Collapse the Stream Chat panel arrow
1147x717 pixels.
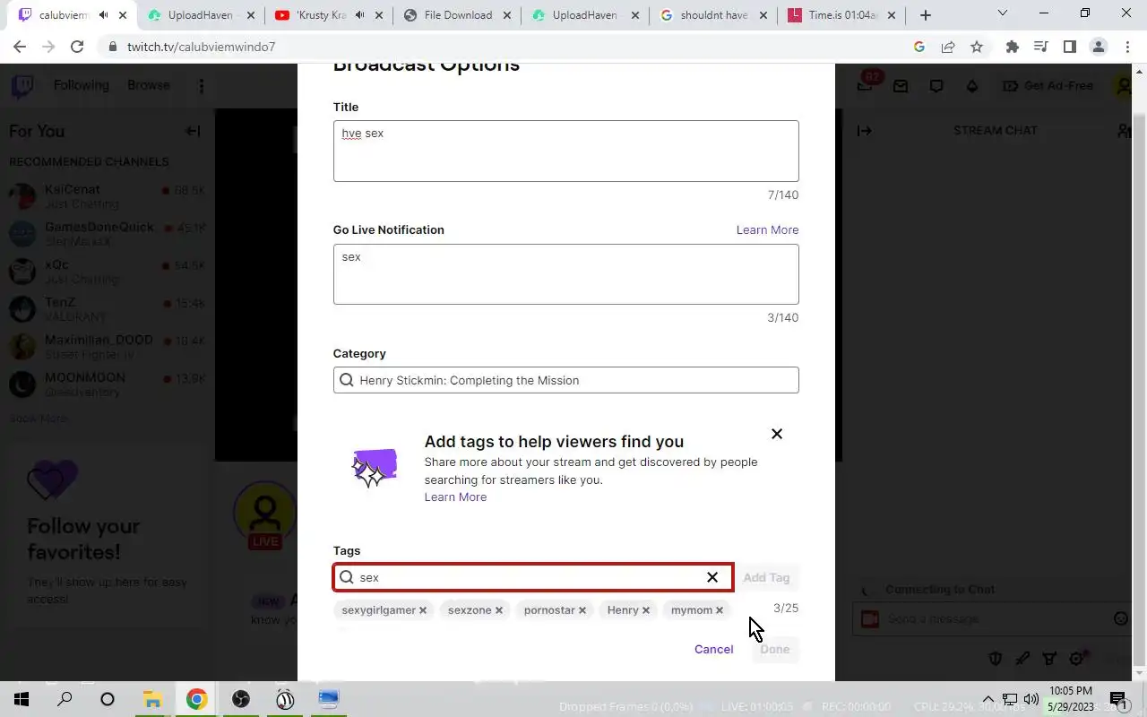pyautogui.click(x=864, y=131)
